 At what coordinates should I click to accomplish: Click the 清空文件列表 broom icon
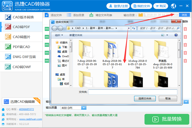(x=91, y=15)
